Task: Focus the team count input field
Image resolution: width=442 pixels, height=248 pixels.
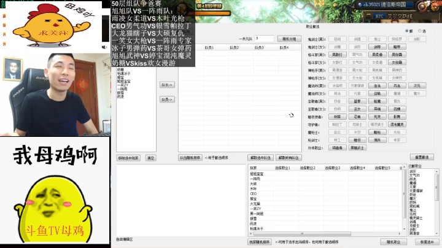Action: pyautogui.click(x=264, y=39)
